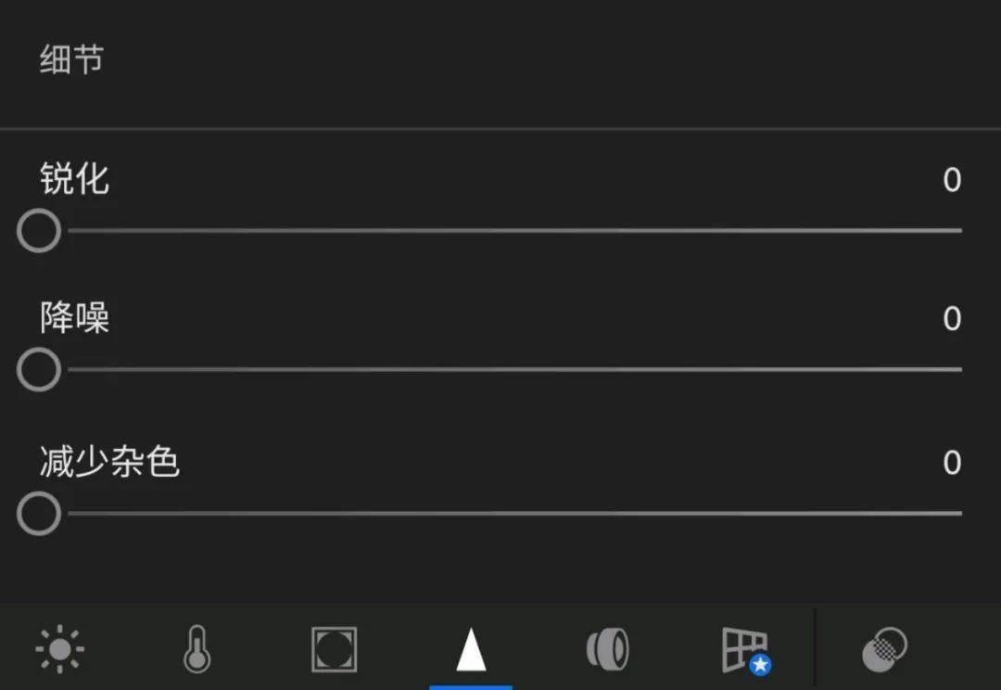Select the Detail triangle icon
The width and height of the screenshot is (1001, 690).
[x=471, y=649]
